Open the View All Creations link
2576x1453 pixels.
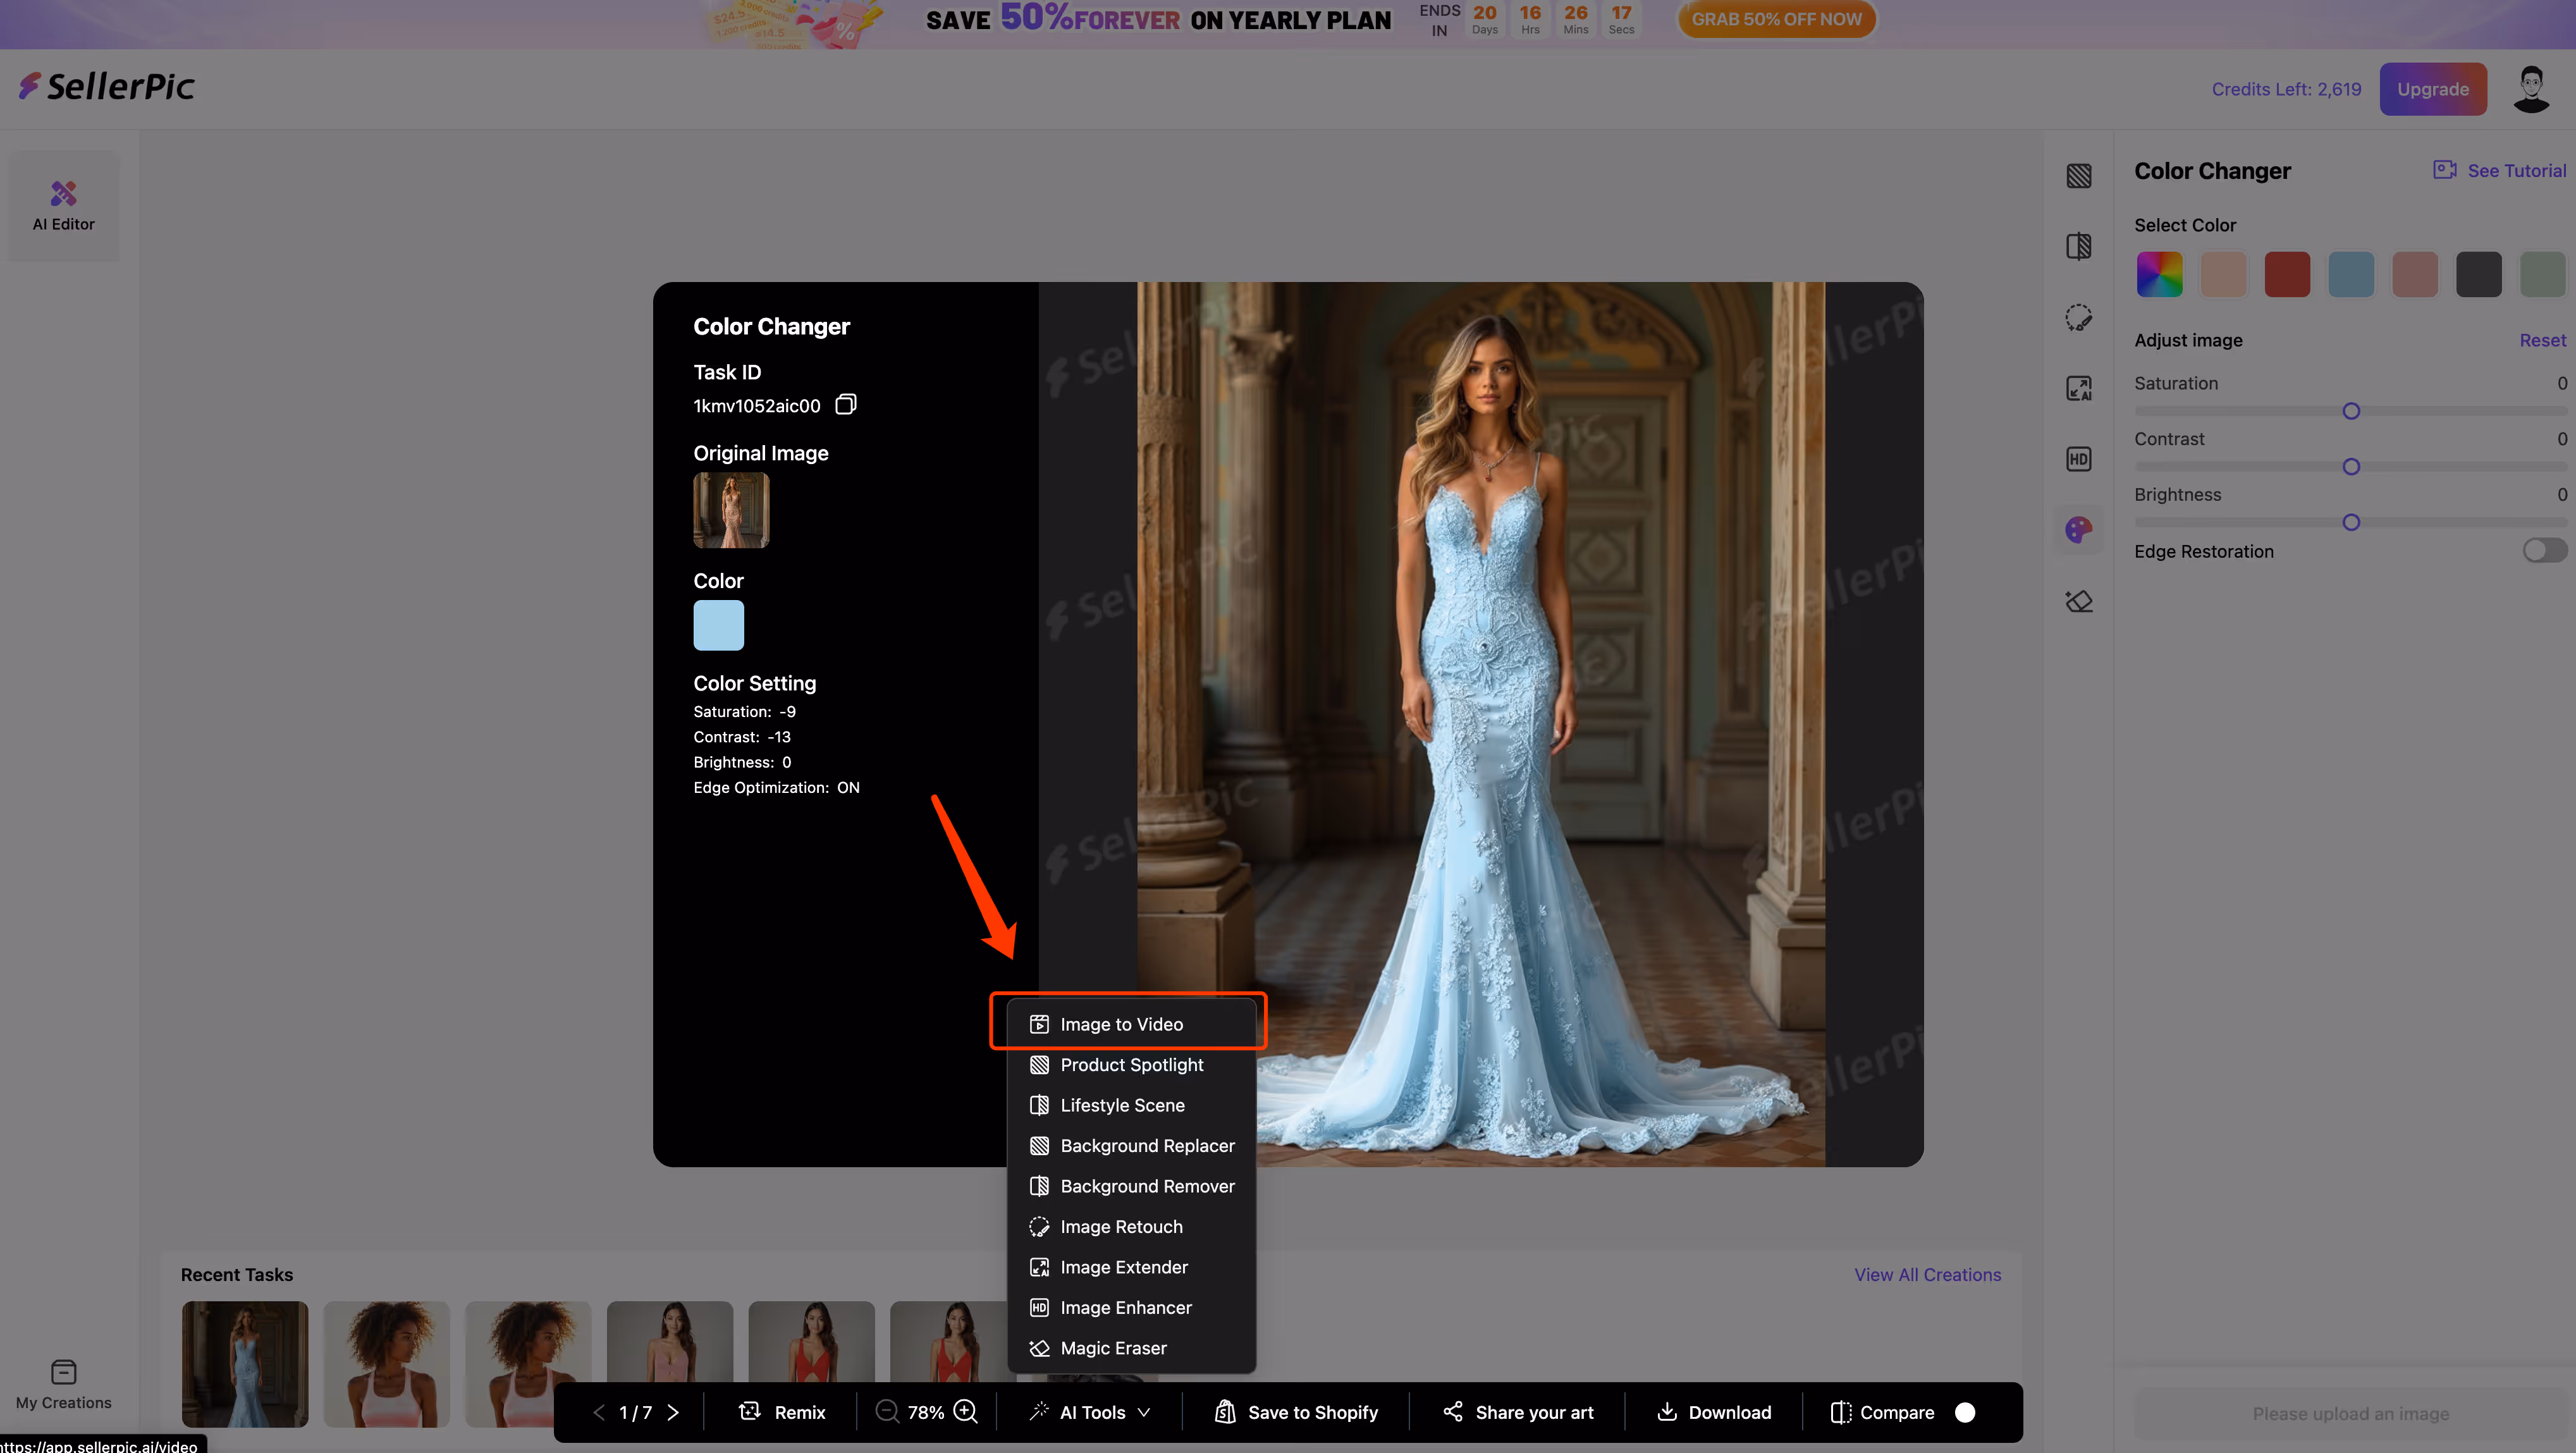1927,1275
